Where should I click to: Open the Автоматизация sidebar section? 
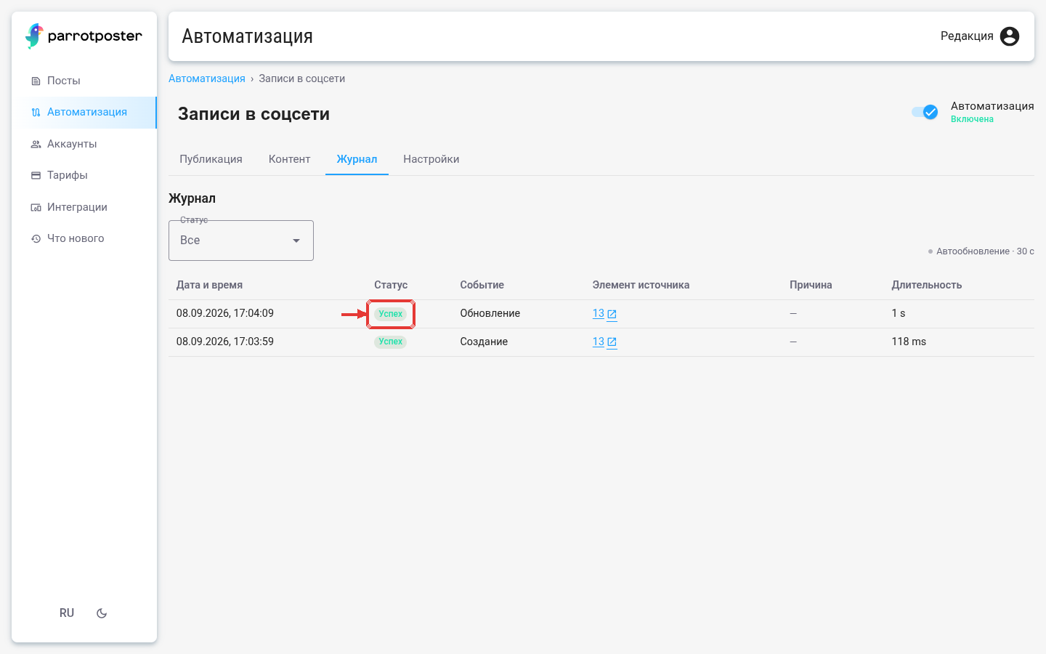[84, 112]
